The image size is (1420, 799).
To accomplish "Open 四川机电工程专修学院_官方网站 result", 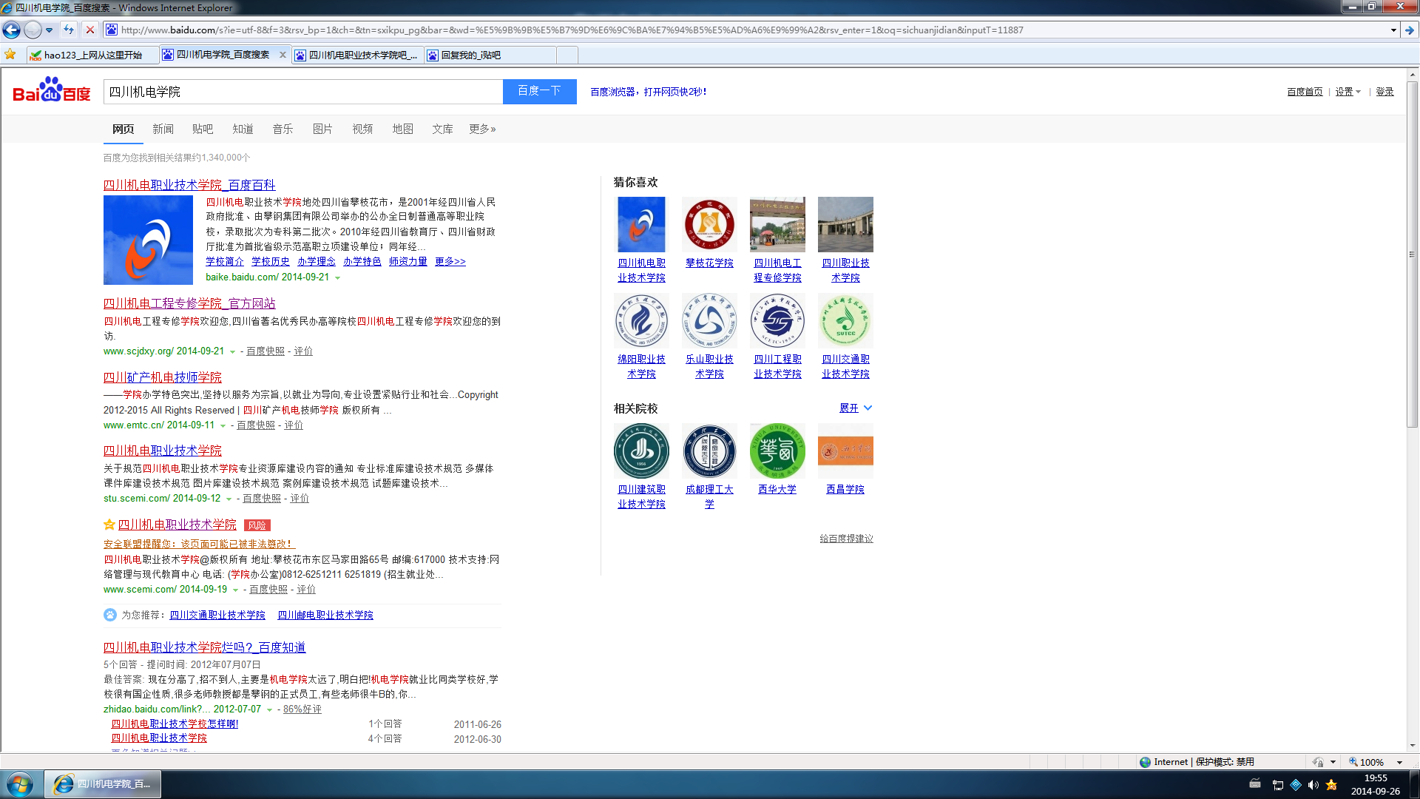I will 189,303.
